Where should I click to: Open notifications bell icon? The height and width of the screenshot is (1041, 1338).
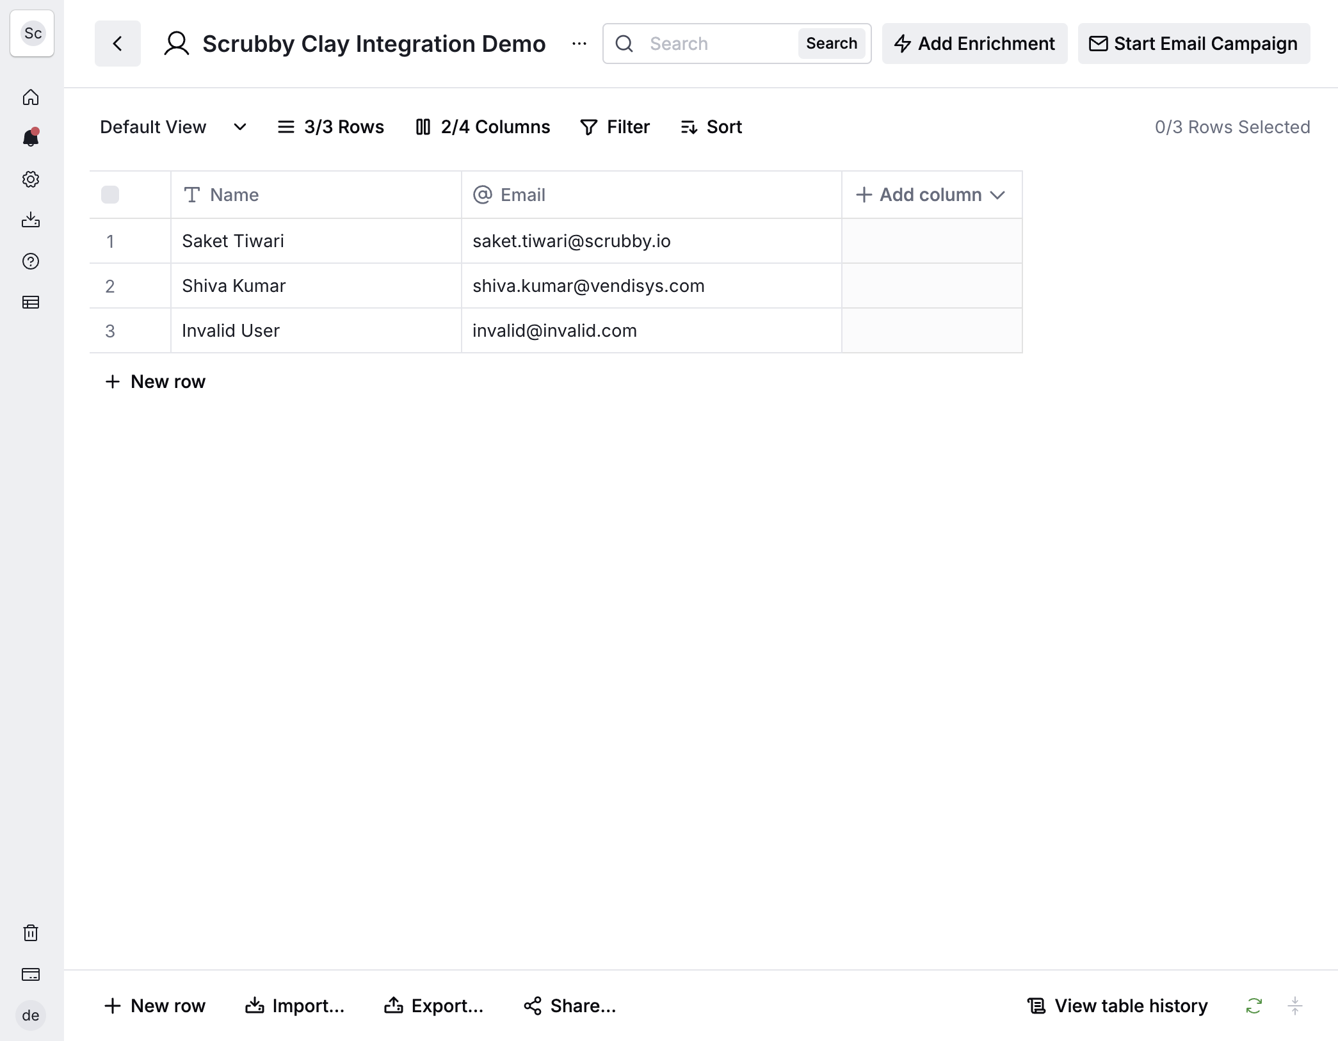[x=31, y=138]
